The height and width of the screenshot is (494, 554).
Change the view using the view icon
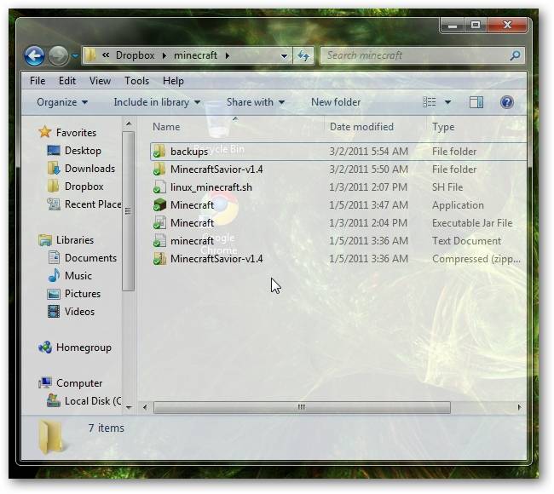(430, 102)
